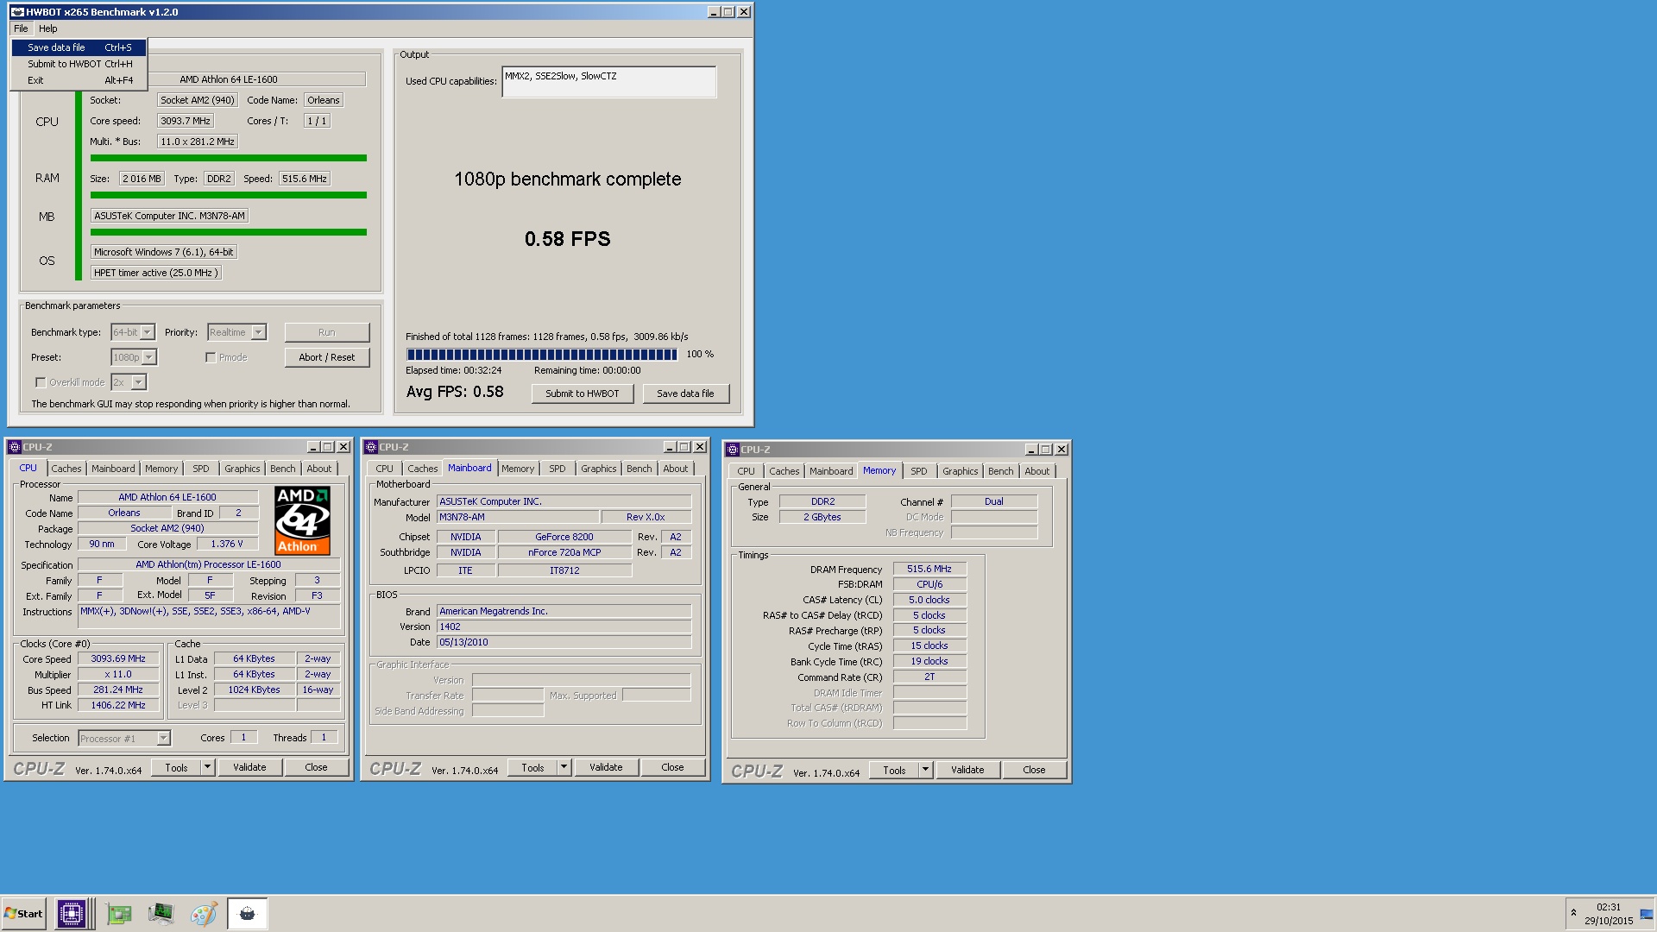Expand Tools arrow in Memory window
The image size is (1657, 932).
pyautogui.click(x=925, y=770)
